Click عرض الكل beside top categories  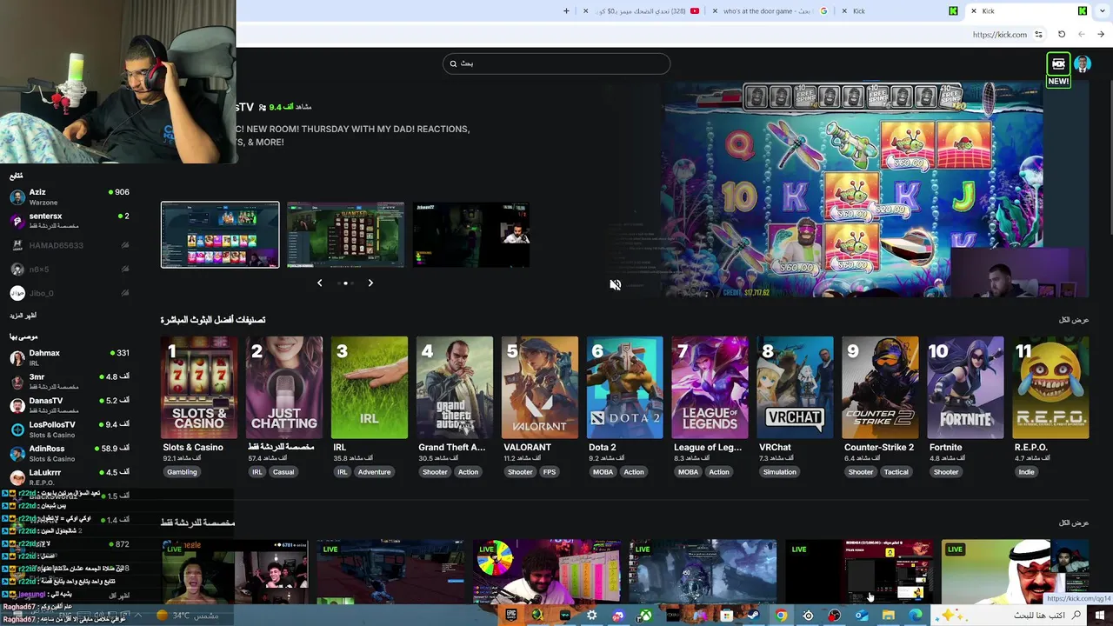(x=1074, y=320)
